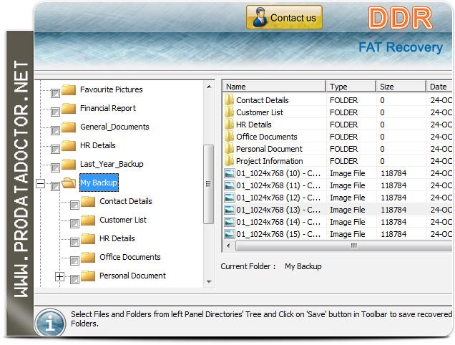This screenshot has height=345, width=455.
Task: Click image icon for 01_1024x768 (10) file
Action: pyautogui.click(x=230, y=173)
